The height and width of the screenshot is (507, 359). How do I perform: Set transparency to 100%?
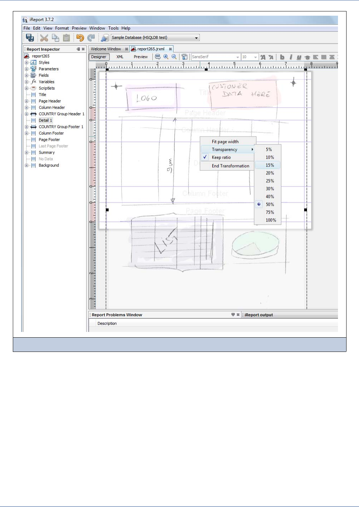pos(268,220)
